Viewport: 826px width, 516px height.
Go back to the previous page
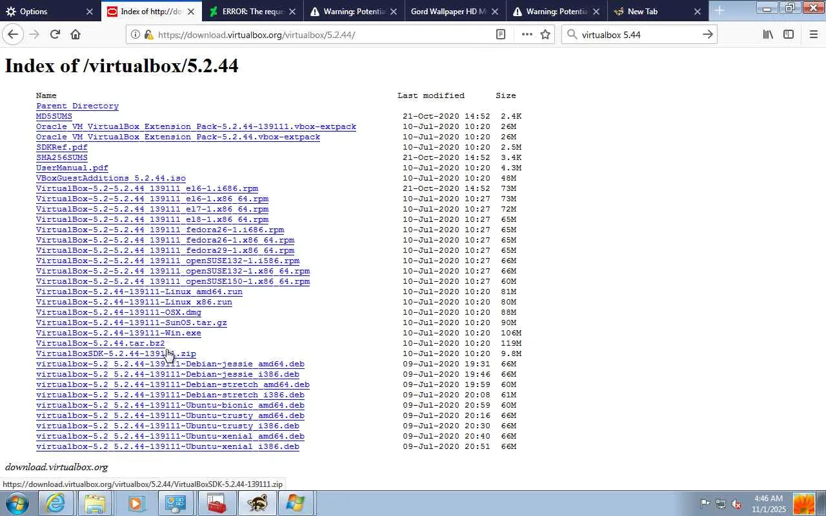point(13,34)
